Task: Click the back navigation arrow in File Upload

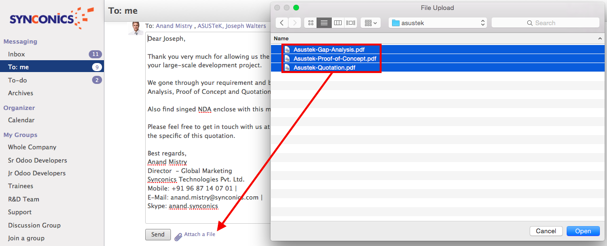Action: point(282,23)
